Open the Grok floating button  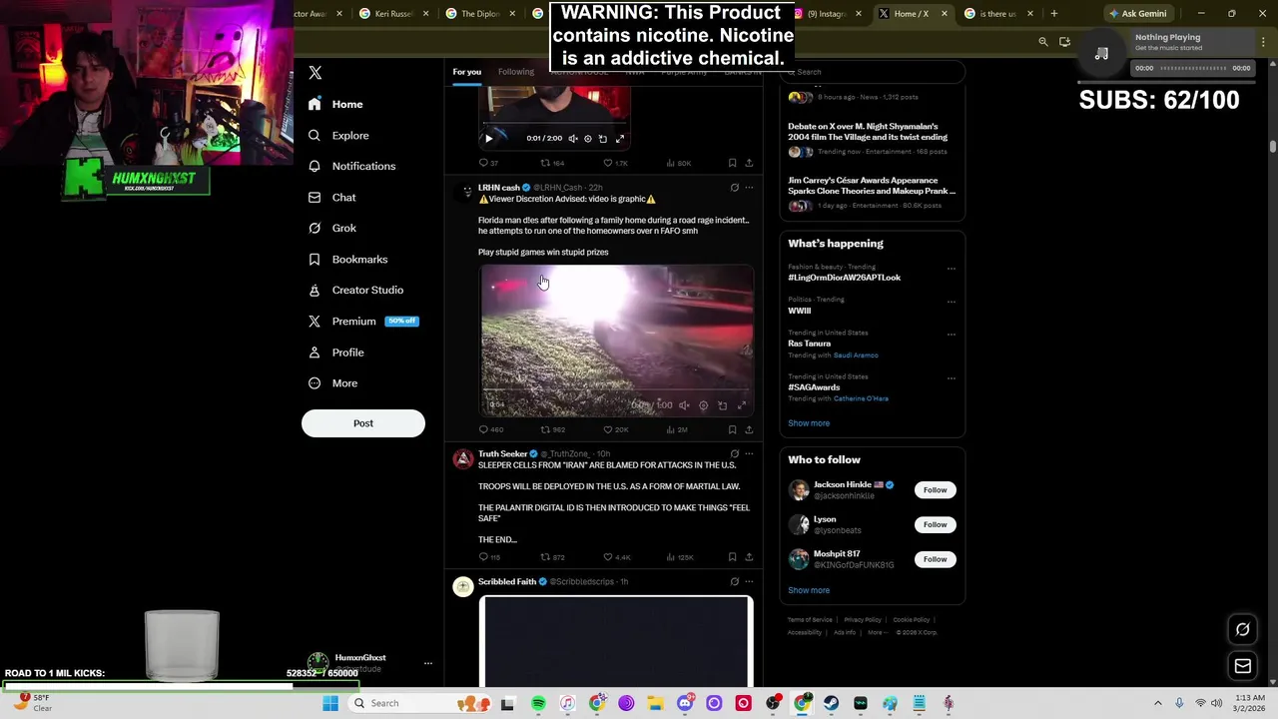coord(1242,630)
